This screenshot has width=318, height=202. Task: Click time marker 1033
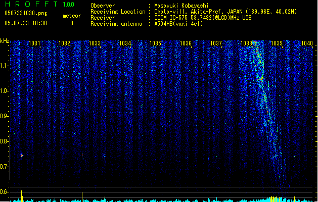pyautogui.click(x=95, y=43)
